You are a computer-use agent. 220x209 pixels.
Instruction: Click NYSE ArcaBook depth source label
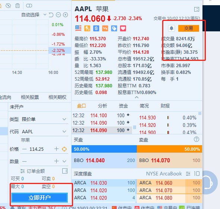pyautogui.click(x=164, y=174)
